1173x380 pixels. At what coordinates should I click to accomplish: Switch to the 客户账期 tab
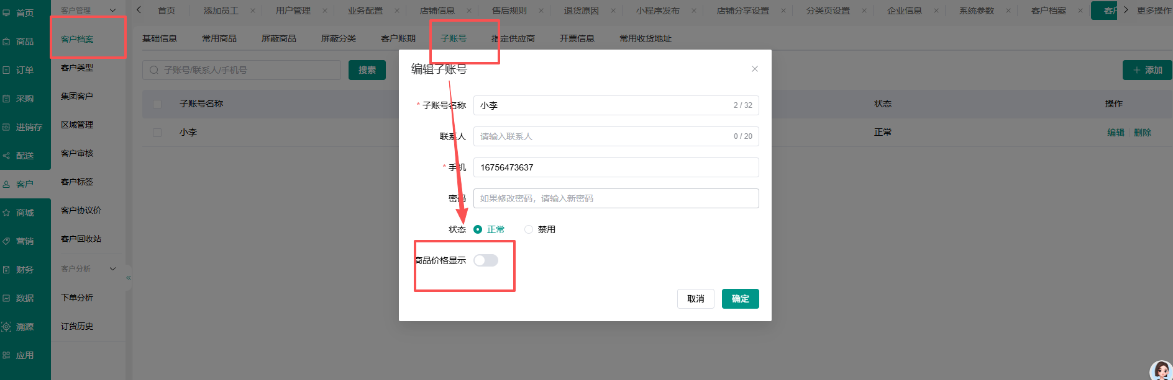point(398,38)
